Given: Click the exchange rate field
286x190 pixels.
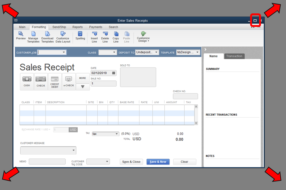Looking at the screenshot, I should pyautogui.click(x=61, y=130).
